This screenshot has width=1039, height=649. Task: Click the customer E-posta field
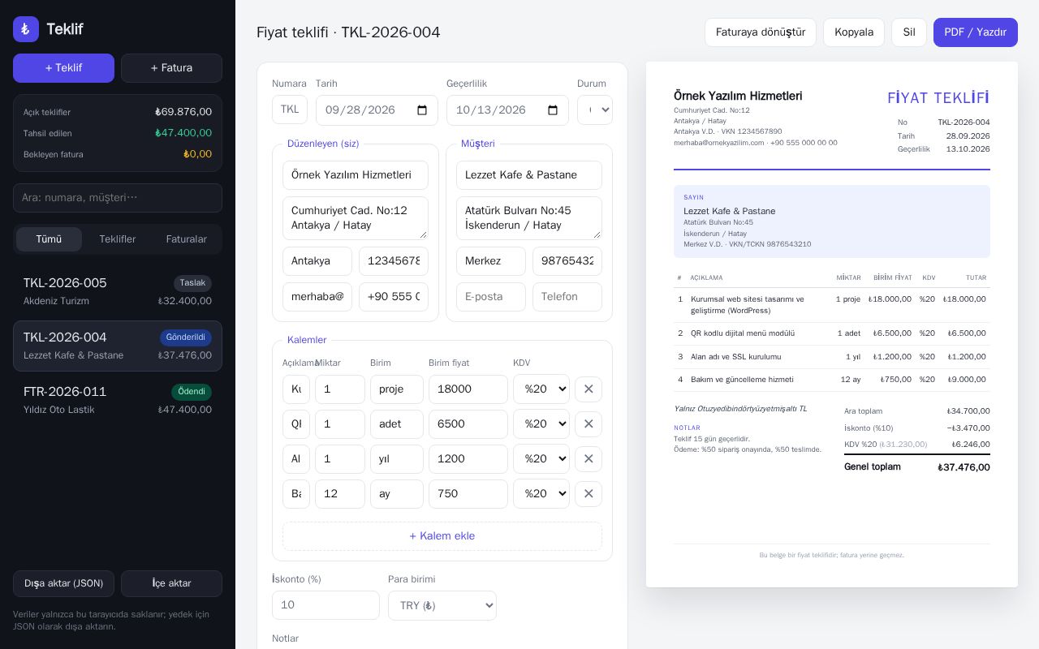[x=491, y=297]
